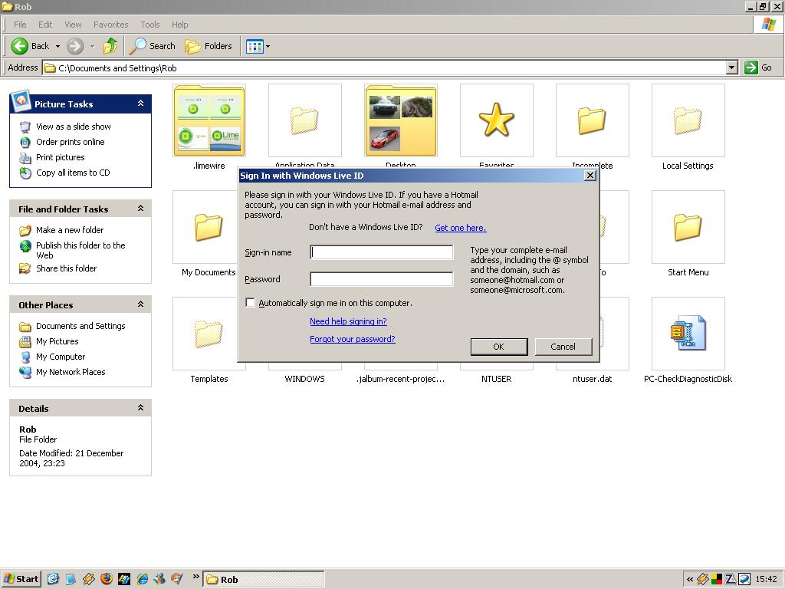Screen dimensions: 785x589
Task: Select the Templates folder icon
Action: tap(209, 334)
